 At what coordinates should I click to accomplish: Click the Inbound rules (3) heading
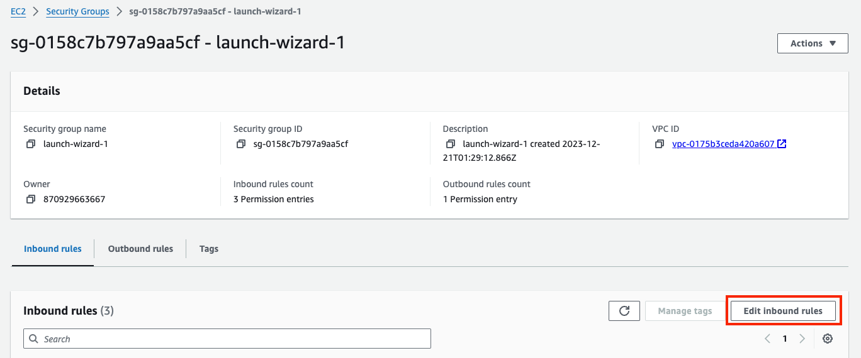(69, 311)
